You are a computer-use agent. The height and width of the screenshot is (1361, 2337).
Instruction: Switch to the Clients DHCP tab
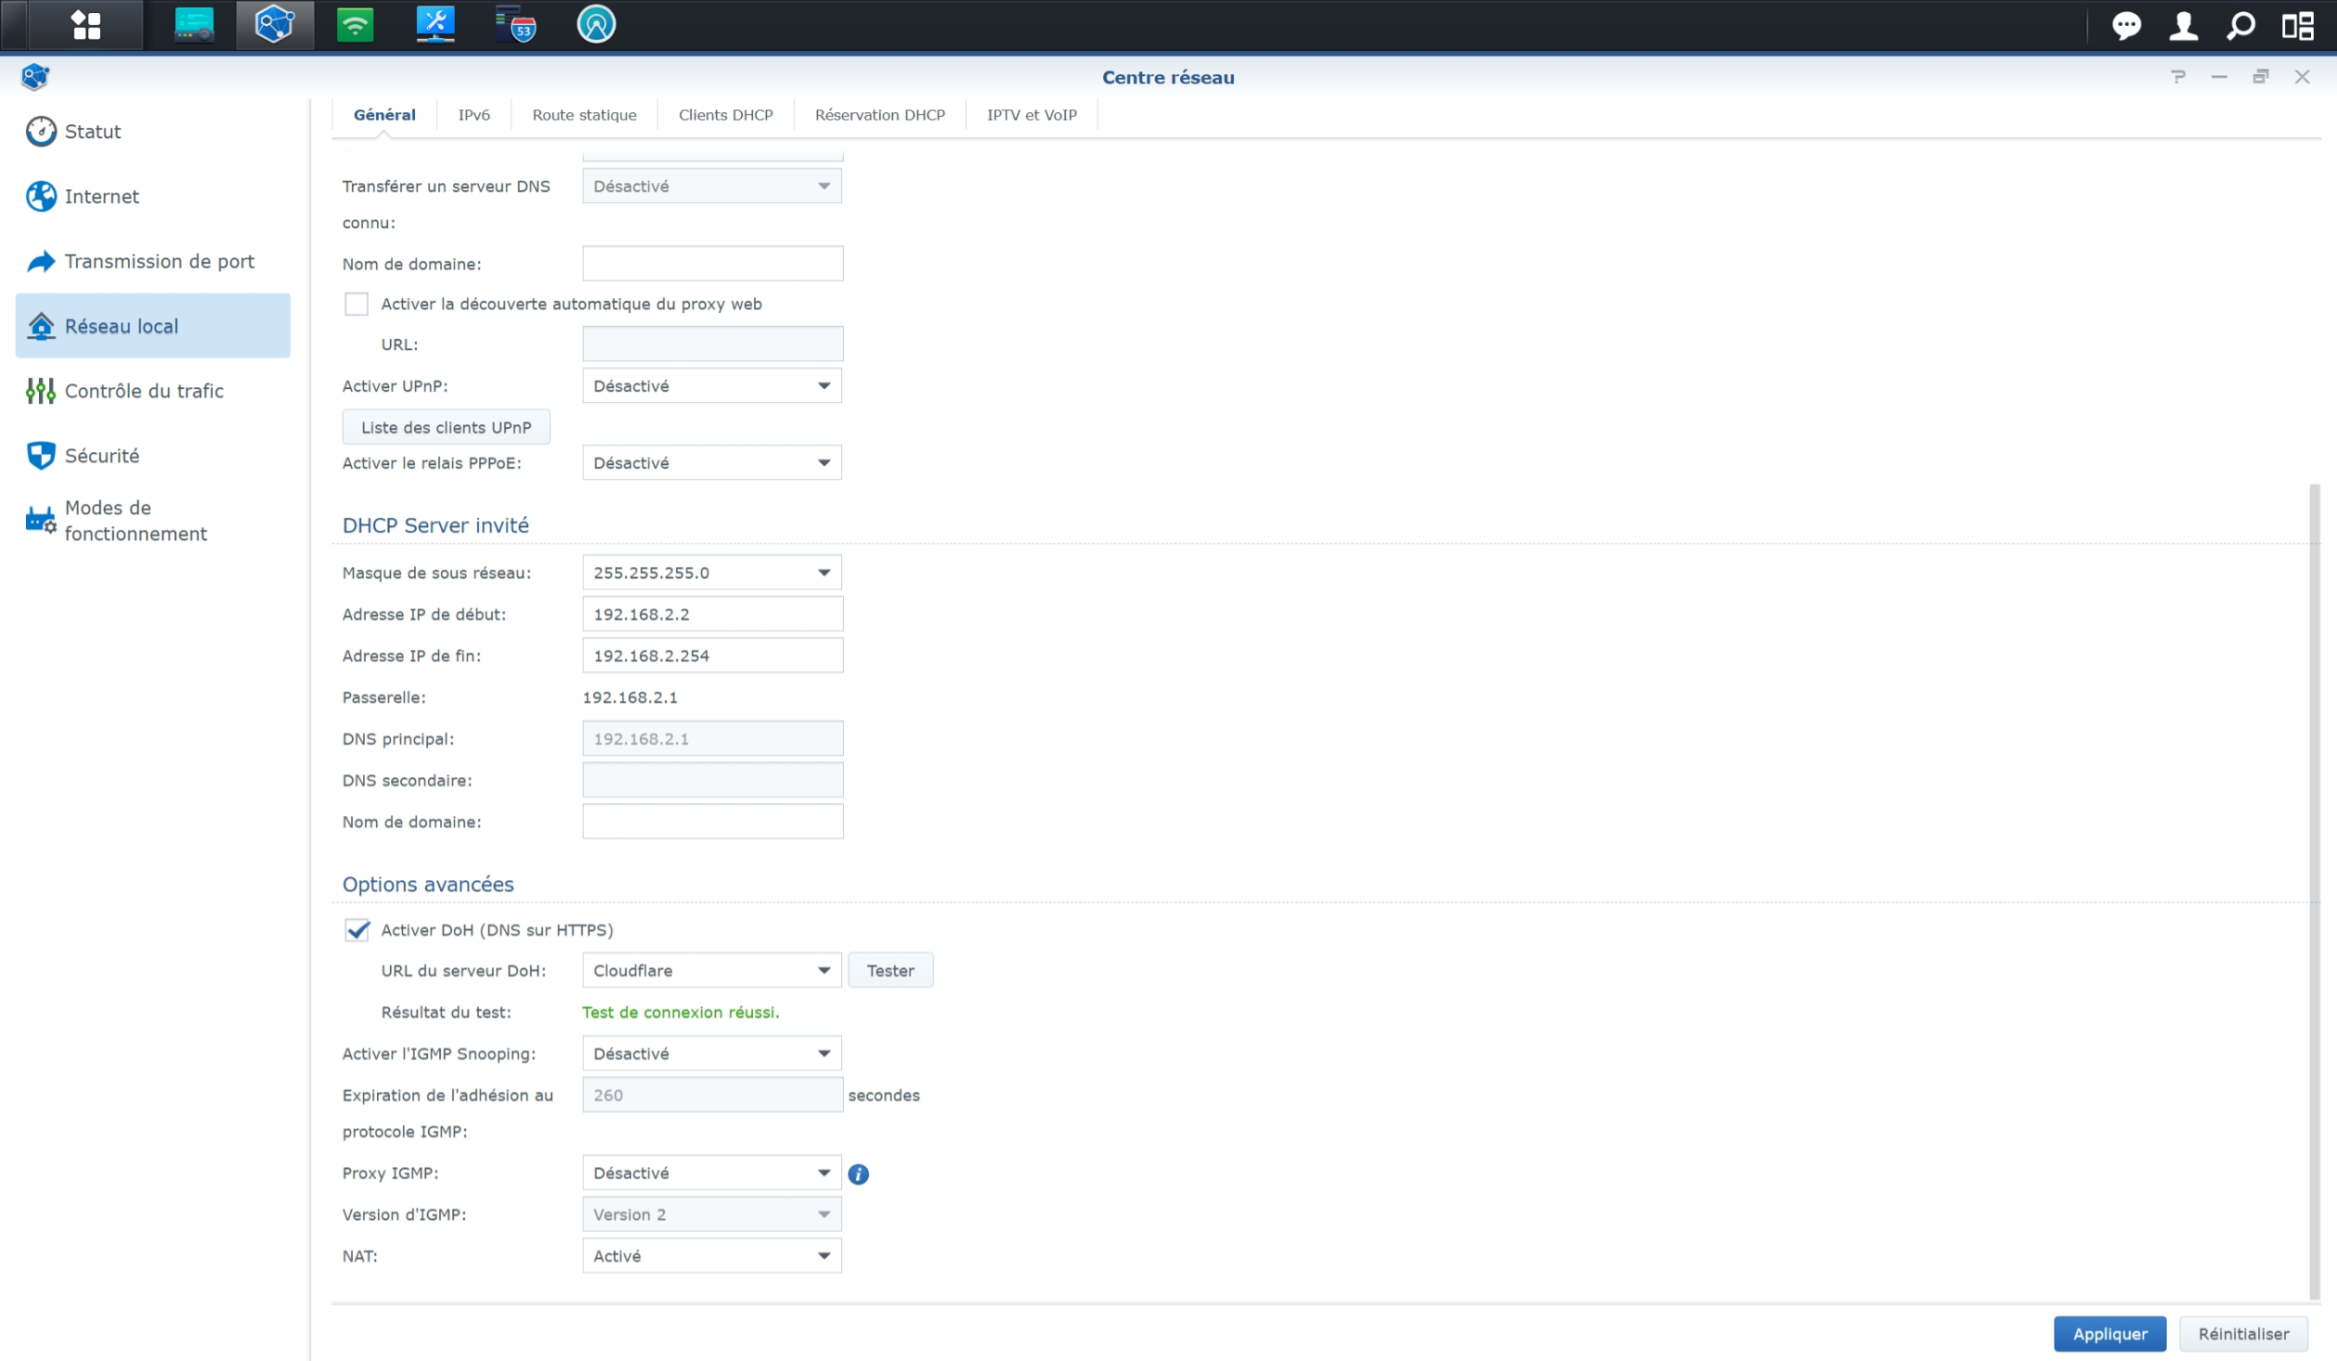(725, 115)
